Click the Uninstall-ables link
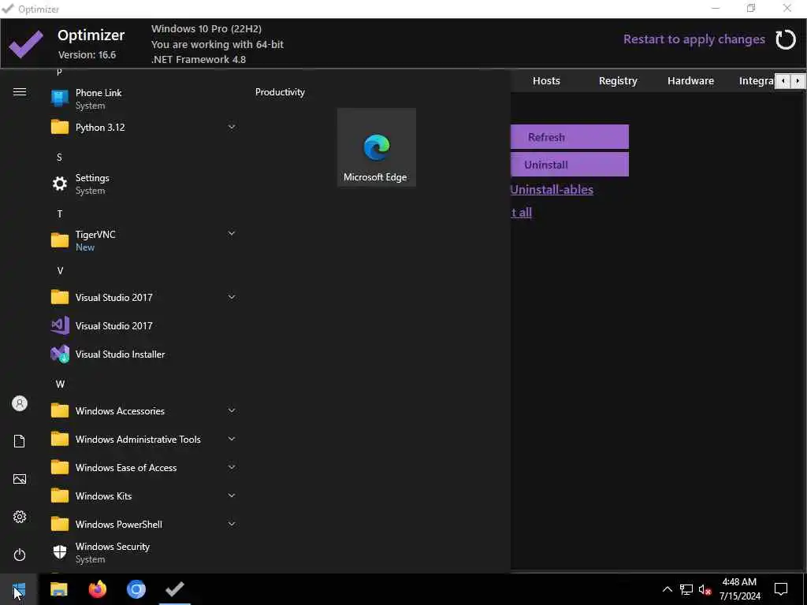This screenshot has width=807, height=605. (552, 189)
